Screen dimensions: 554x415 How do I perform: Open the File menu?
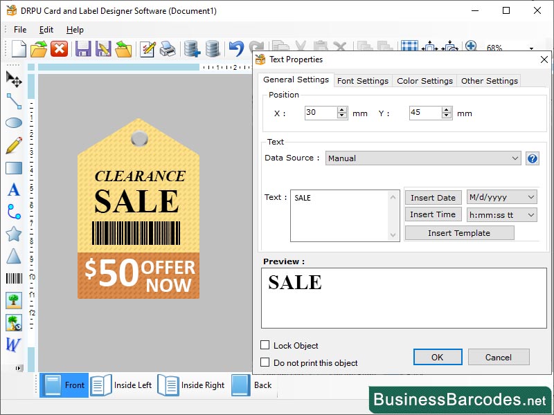tap(20, 30)
